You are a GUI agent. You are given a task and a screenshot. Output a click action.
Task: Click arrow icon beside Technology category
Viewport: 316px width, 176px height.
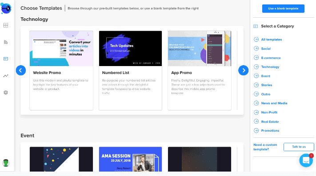pyautogui.click(x=256, y=66)
